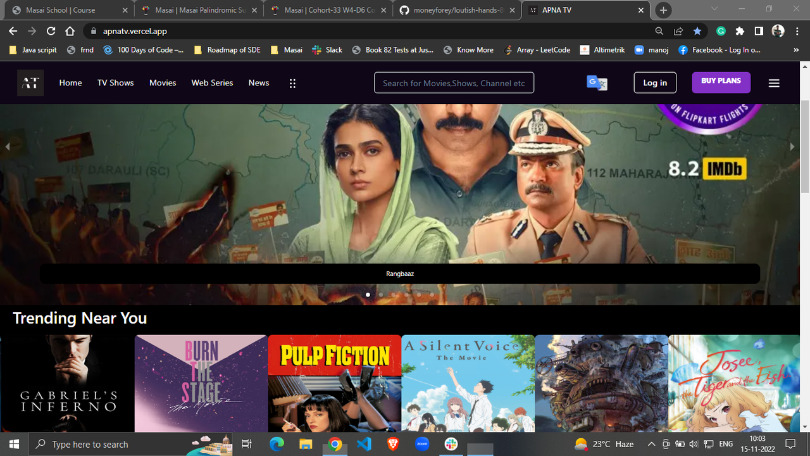Viewport: 810px width, 456px height.
Task: Switch to the Movies menu item
Action: click(x=163, y=82)
